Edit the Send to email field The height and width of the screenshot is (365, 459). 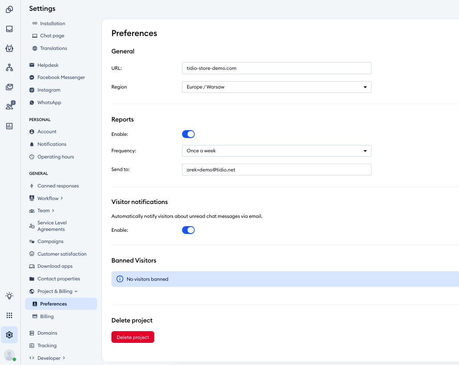click(x=277, y=169)
